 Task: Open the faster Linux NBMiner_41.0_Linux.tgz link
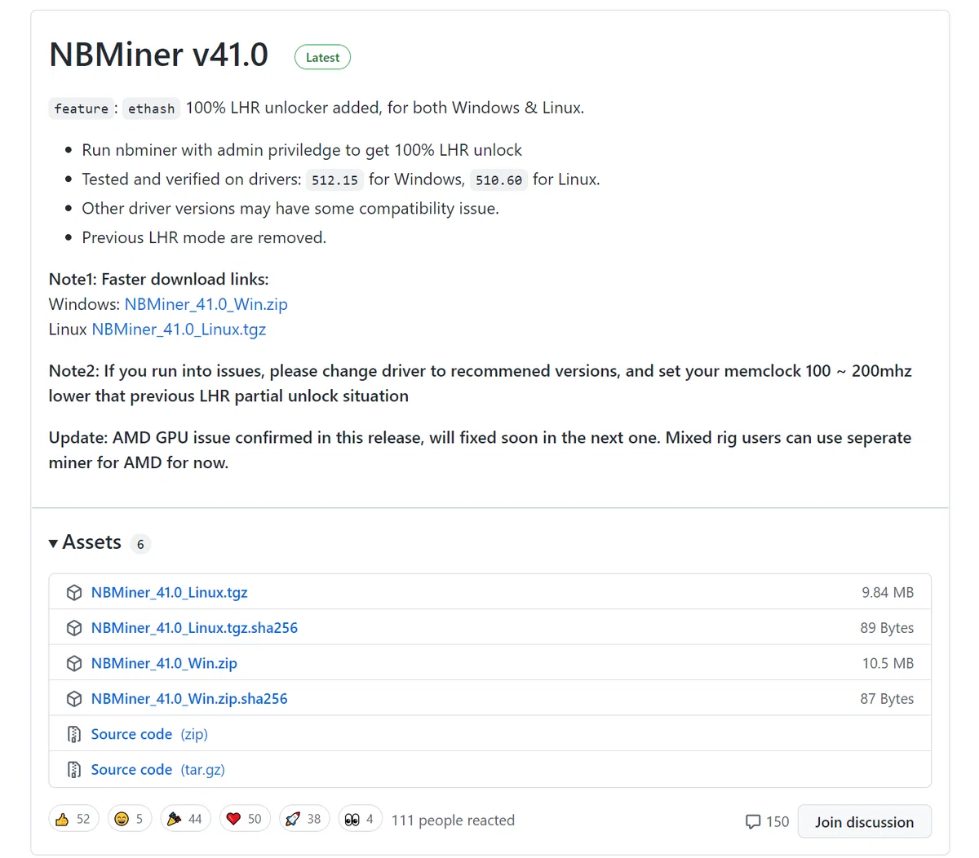pos(179,329)
